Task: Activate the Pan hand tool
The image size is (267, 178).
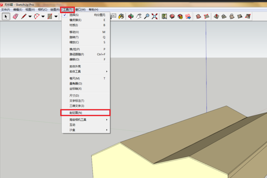Action: [139, 16]
